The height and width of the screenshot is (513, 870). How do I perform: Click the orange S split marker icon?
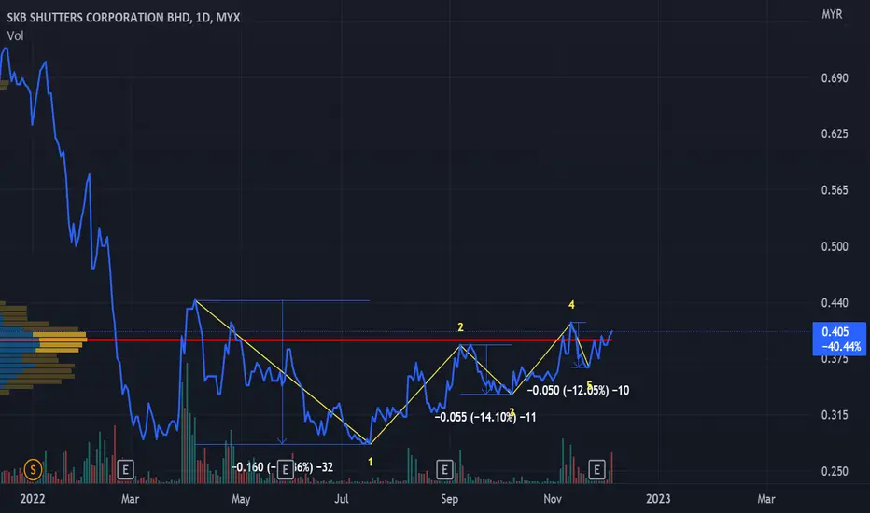(33, 470)
